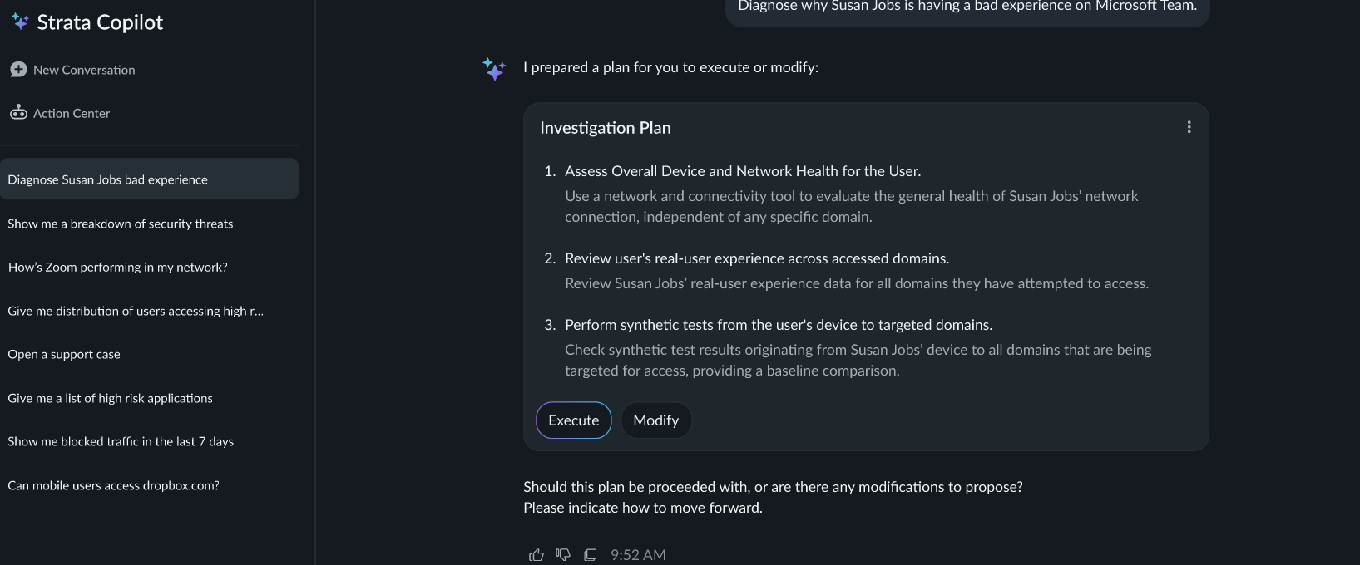The width and height of the screenshot is (1360, 565).
Task: Select 'How's Zoom performing in my network?' chat
Action: 117,267
